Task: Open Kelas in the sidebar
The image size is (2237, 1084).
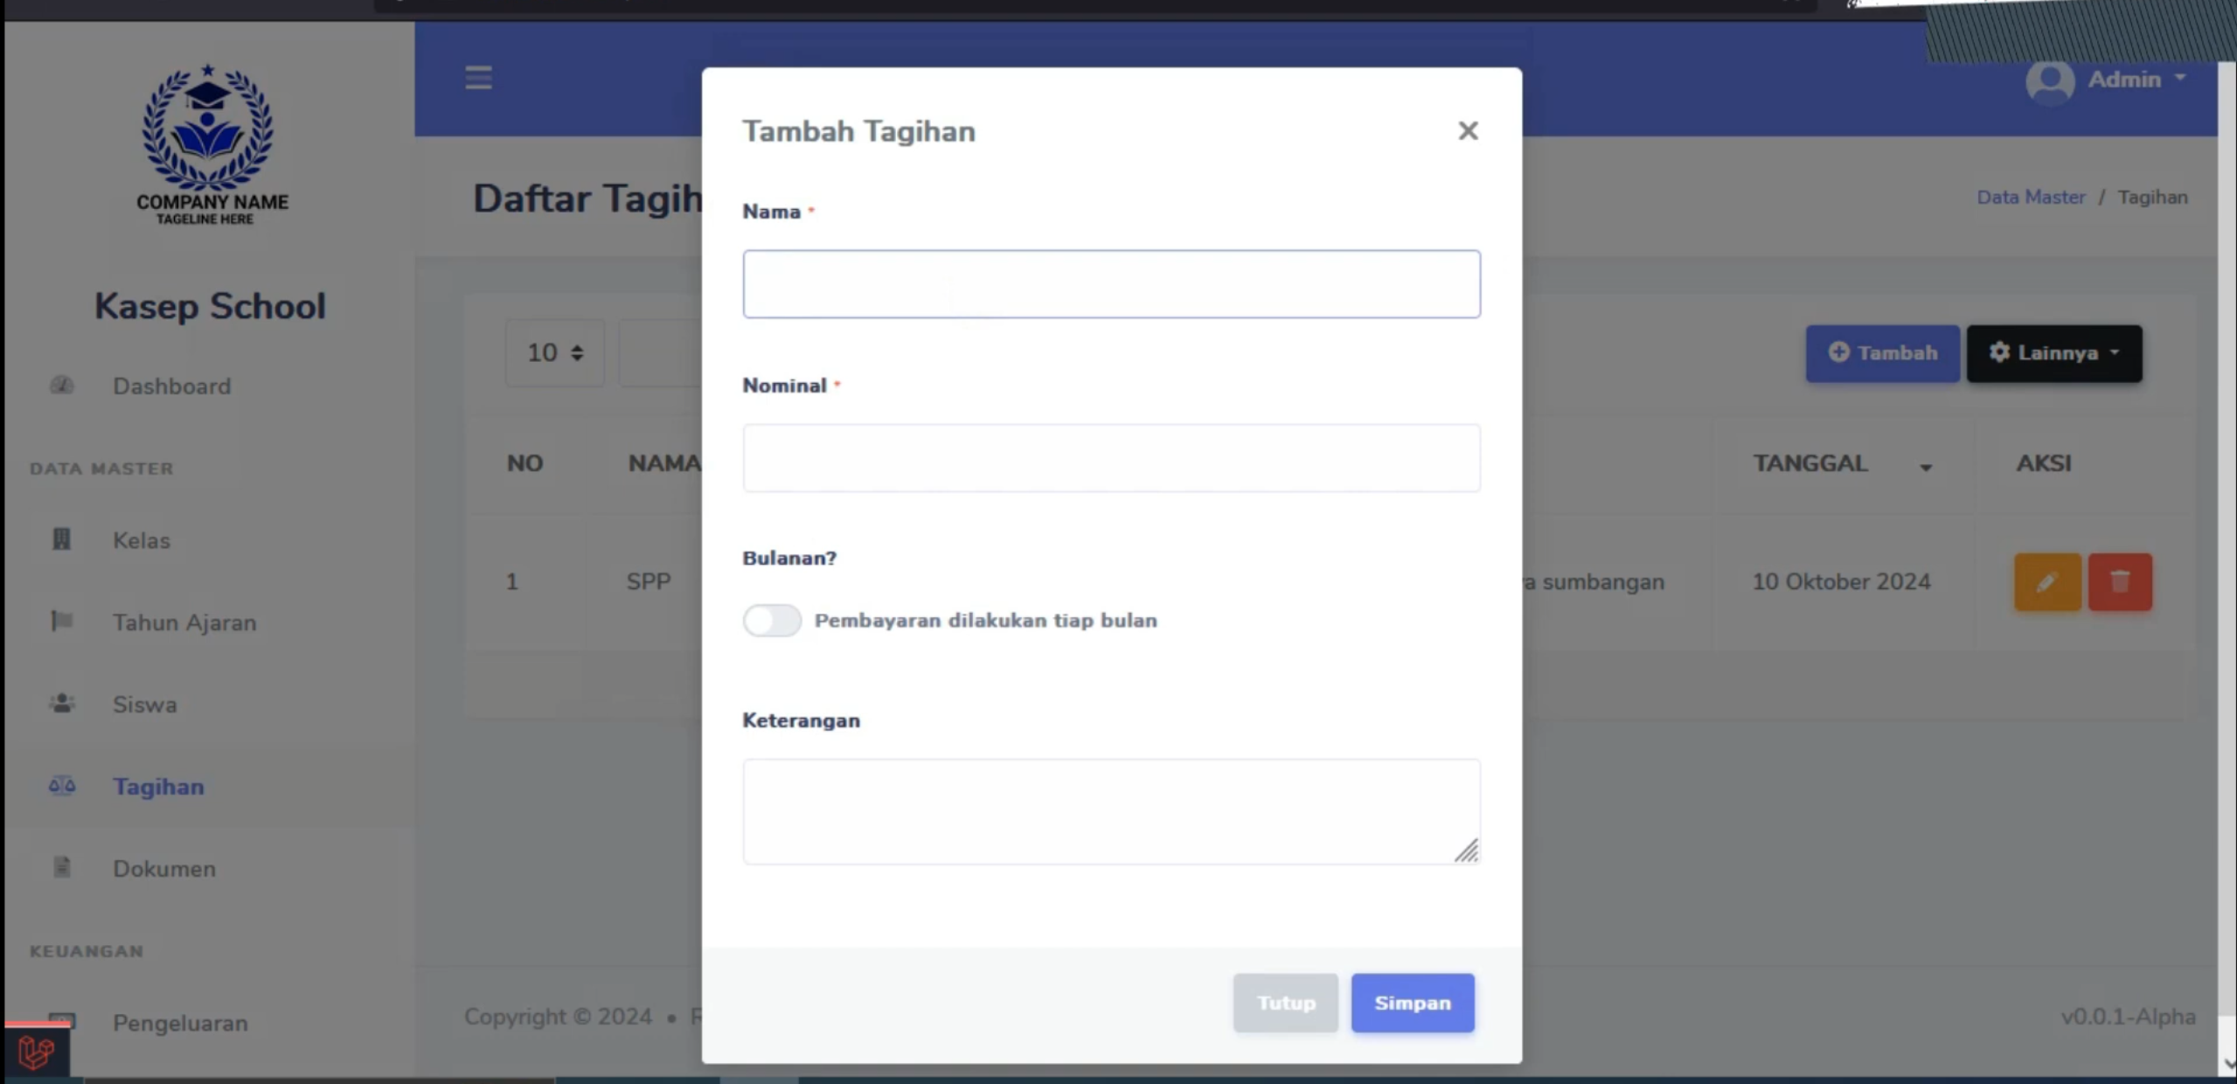Action: point(141,540)
